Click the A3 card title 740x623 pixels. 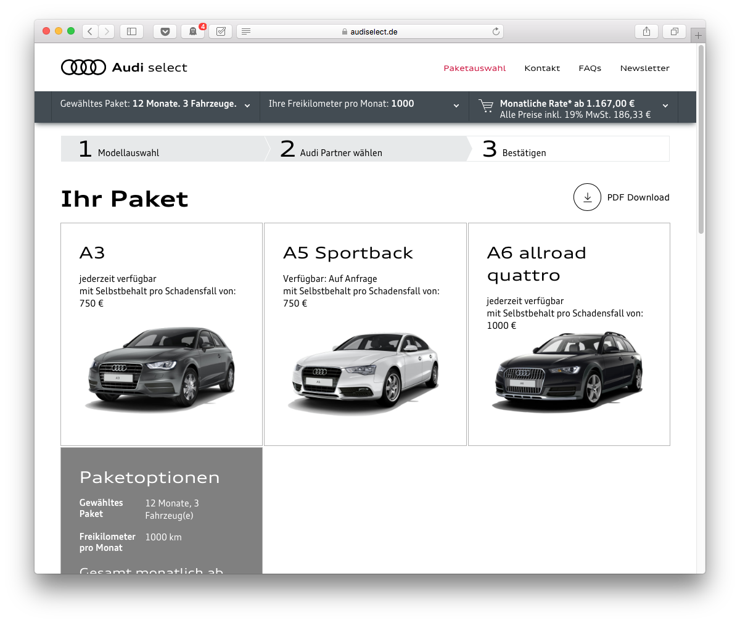tap(92, 253)
